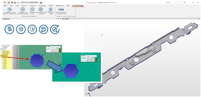The height and width of the screenshot is (97, 201).
Task: Switch to the Ausrichten ribbon tab
Action: (x=32, y=6)
